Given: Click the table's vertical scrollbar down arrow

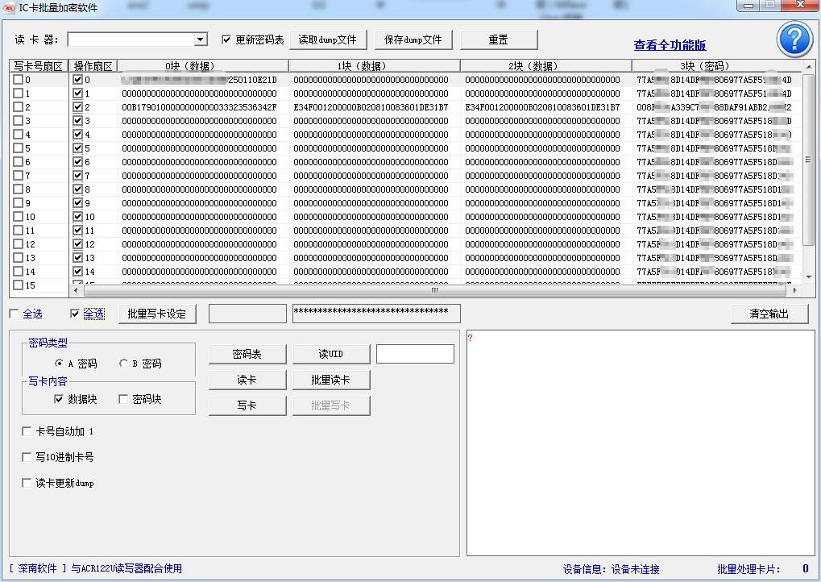Looking at the screenshot, I should [809, 276].
